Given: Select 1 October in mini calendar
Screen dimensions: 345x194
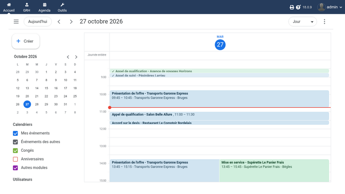Looking at the screenshot, I should [46, 72].
